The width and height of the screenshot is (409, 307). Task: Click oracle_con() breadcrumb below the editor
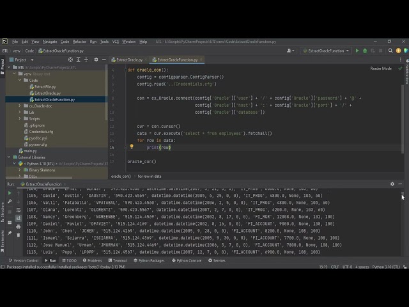click(121, 177)
